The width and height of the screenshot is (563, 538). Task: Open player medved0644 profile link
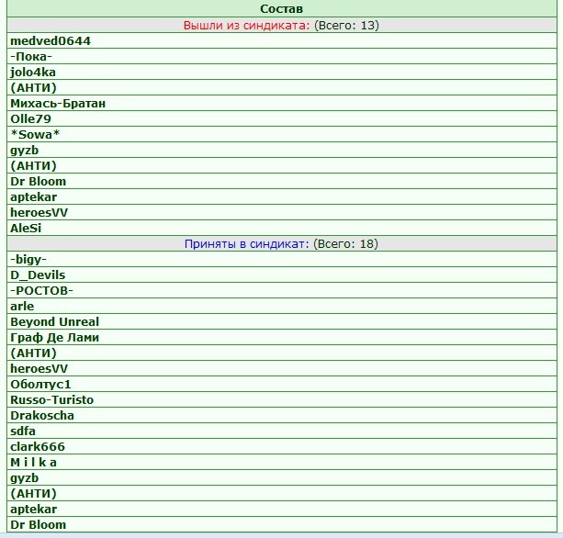(51, 41)
